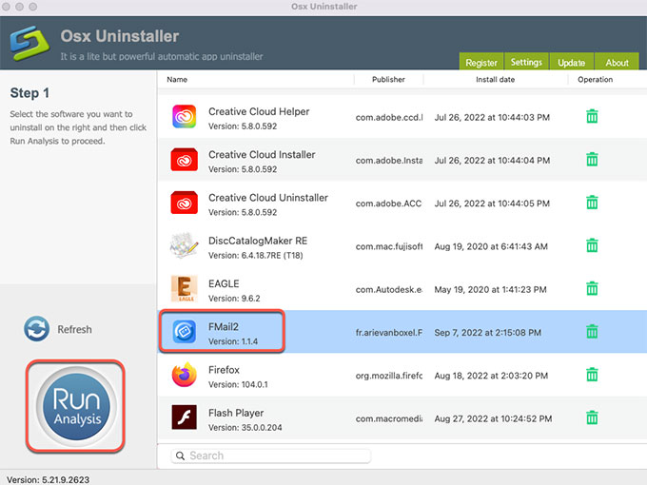647x485 pixels.
Task: Select the FMail2 name text
Action: tap(224, 327)
